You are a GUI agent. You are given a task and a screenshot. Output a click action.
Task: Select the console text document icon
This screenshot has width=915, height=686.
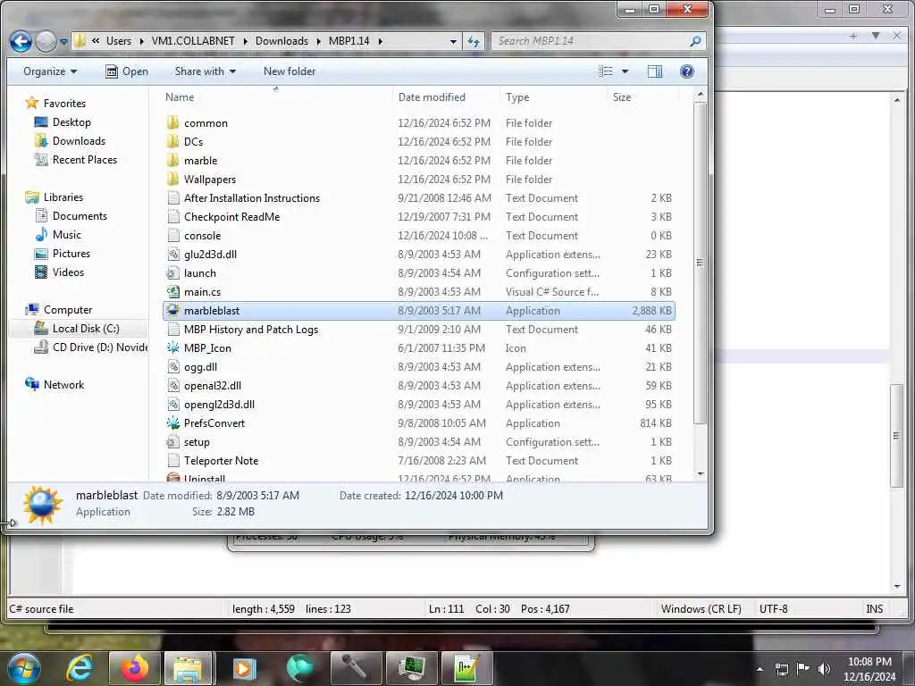click(x=172, y=235)
